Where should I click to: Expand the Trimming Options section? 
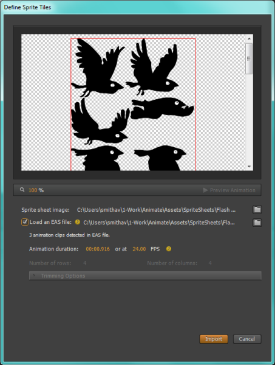[145, 276]
